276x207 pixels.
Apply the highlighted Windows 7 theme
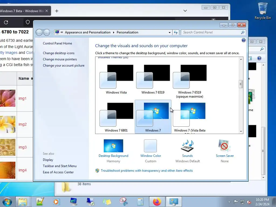(x=153, y=117)
